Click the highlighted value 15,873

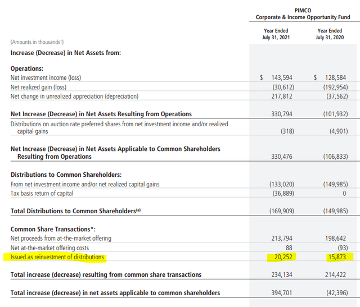pyautogui.click(x=337, y=257)
